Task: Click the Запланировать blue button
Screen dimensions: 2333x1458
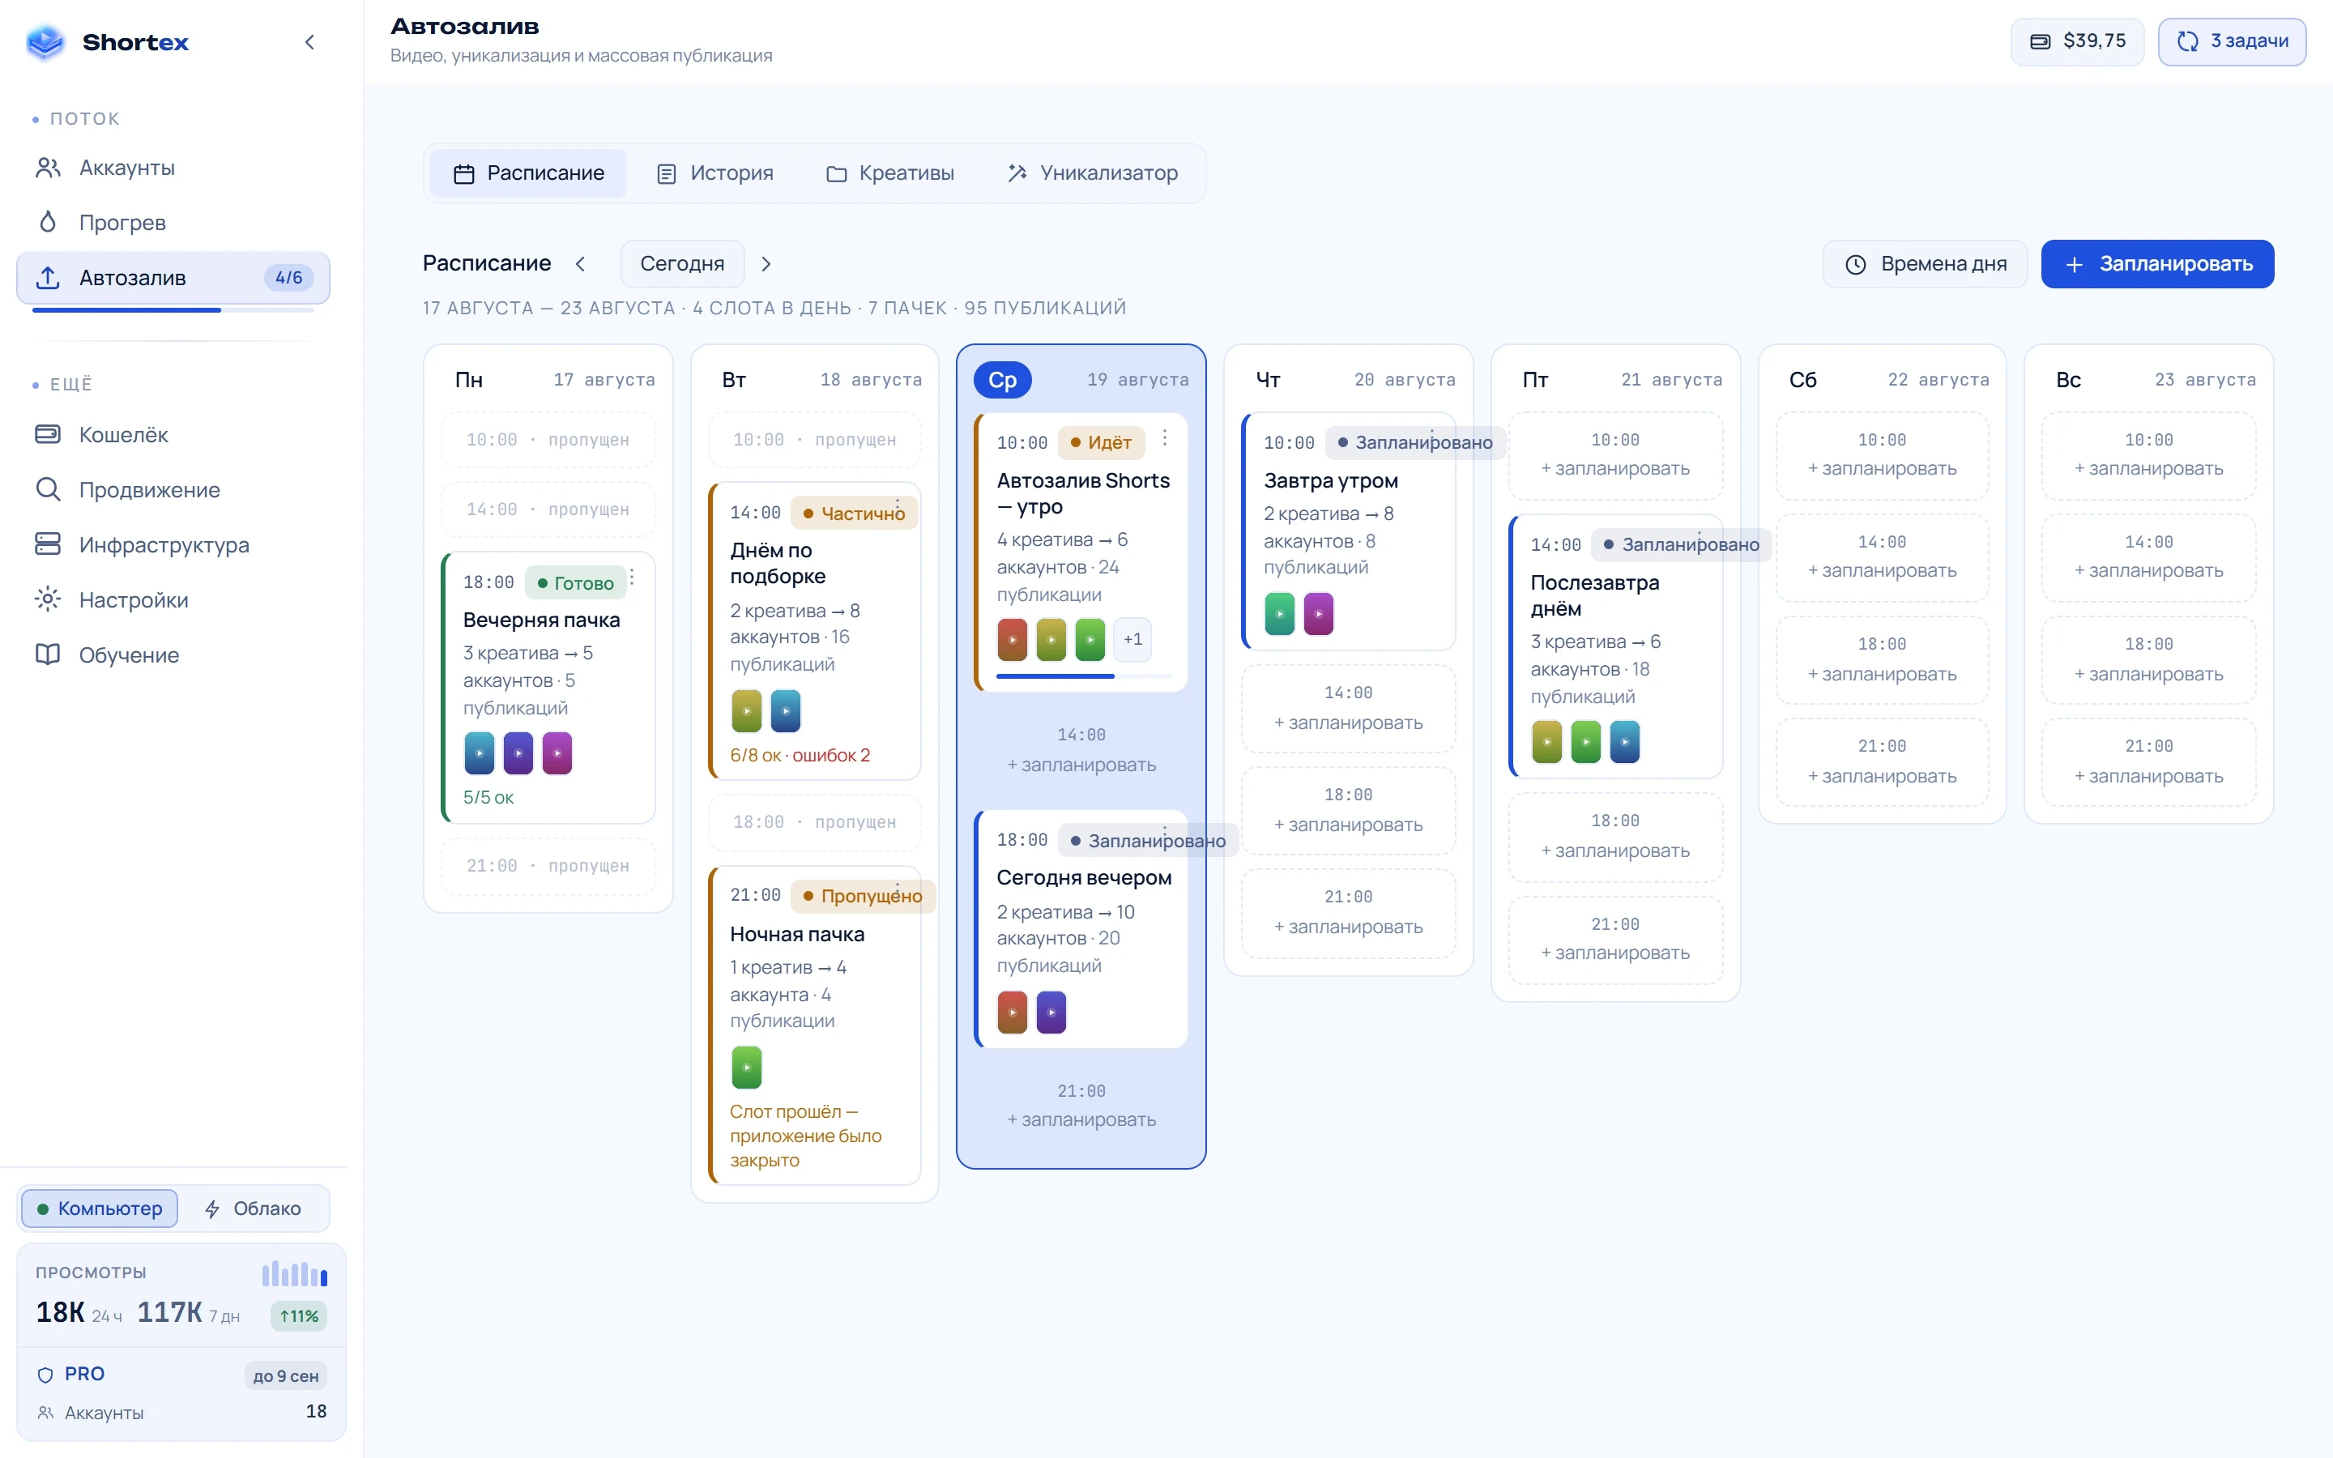Action: tap(2157, 264)
